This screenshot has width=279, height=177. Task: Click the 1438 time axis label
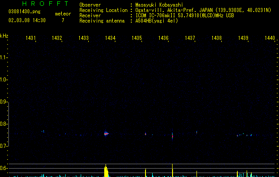[x=217, y=38]
